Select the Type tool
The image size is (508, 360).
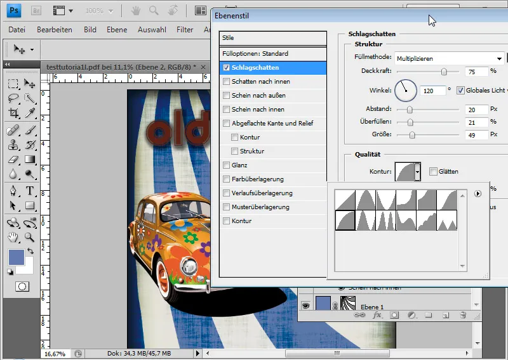(x=30, y=191)
